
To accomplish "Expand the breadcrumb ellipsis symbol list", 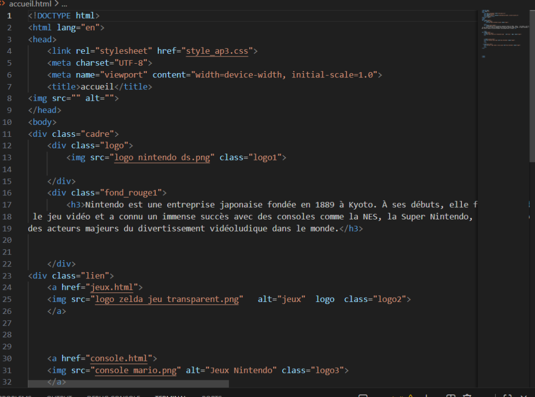I will [x=65, y=4].
